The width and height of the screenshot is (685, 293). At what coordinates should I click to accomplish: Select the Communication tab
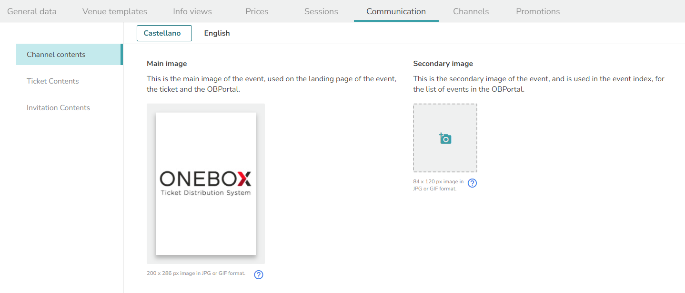coord(396,11)
